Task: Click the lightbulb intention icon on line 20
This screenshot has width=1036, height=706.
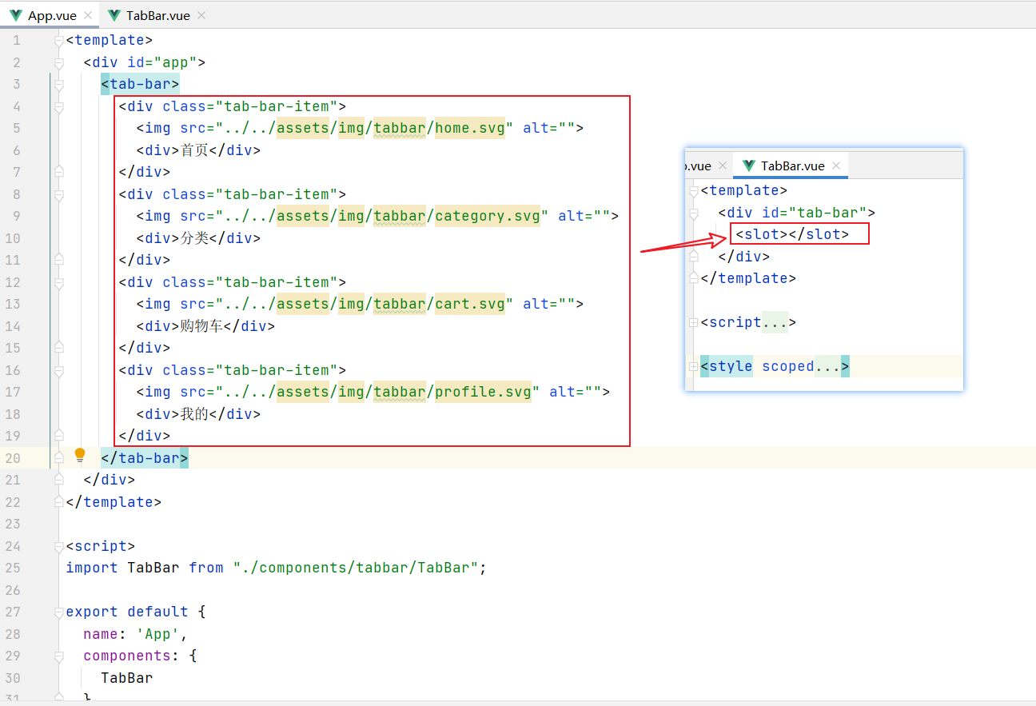Action: pos(80,456)
